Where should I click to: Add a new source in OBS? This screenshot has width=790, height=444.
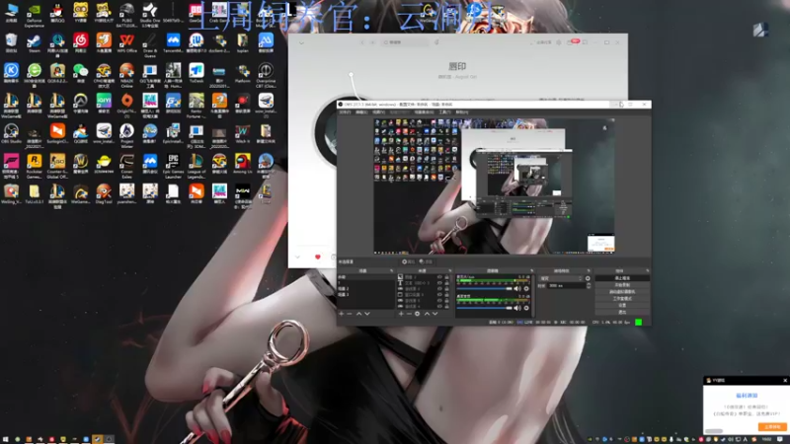(401, 314)
